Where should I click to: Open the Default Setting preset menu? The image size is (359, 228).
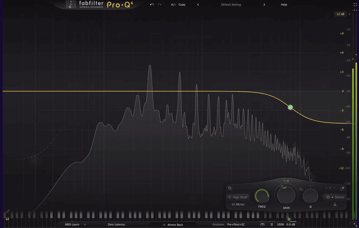click(x=231, y=5)
